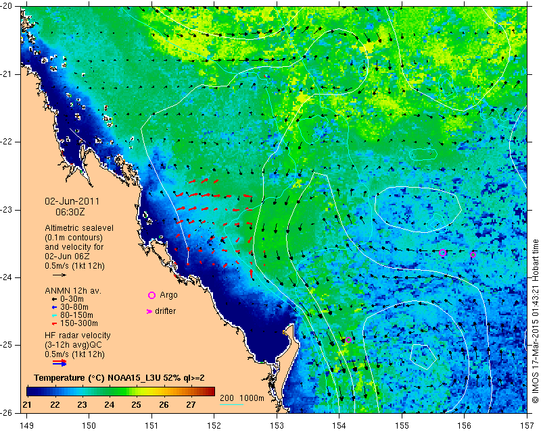The width and height of the screenshot is (541, 432).
Task: Click 0.5m/s (1kt 12h) below 02-Jun 06Z
Action: (74, 266)
